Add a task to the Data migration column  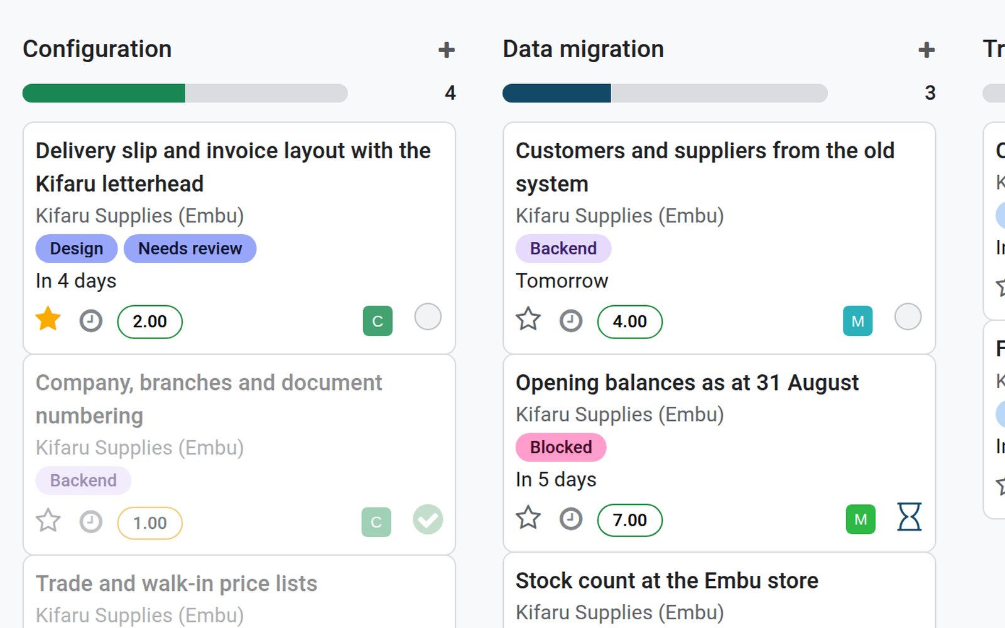pyautogui.click(x=926, y=50)
